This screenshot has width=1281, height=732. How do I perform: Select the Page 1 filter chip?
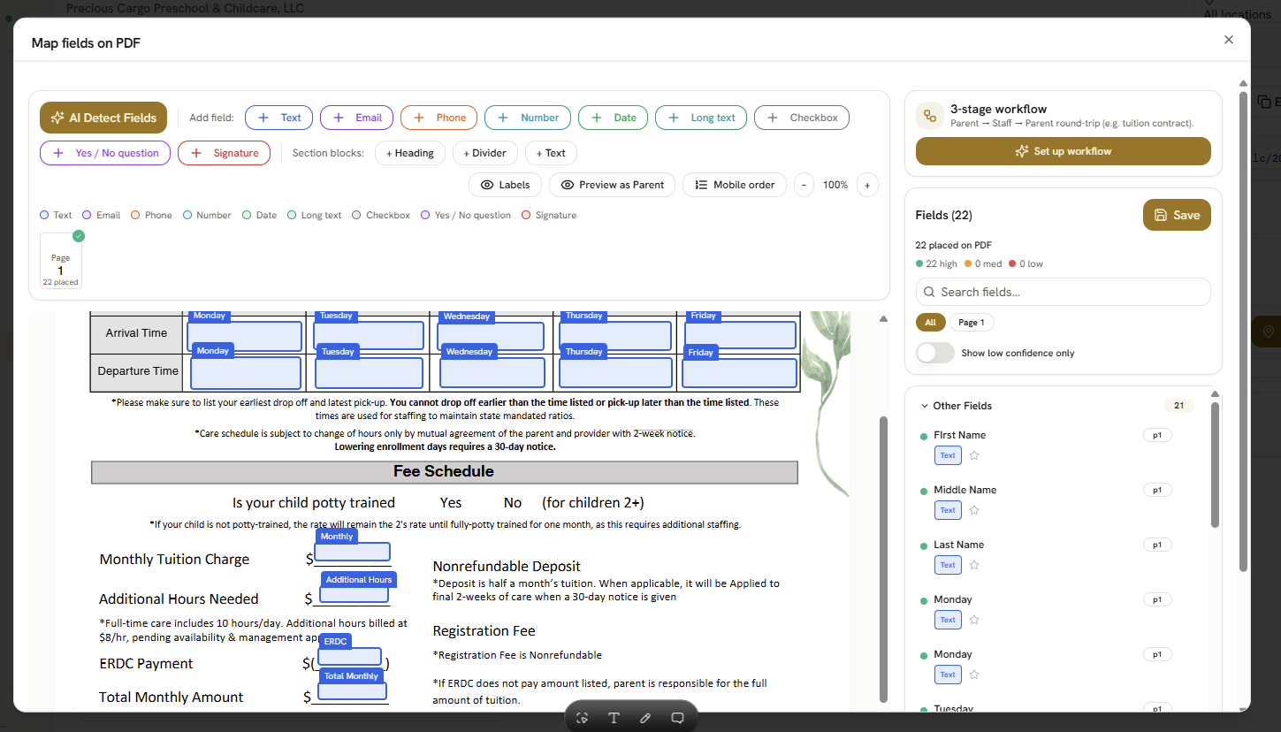click(x=972, y=323)
